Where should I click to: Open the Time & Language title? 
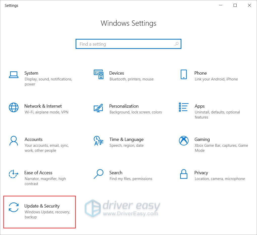point(126,139)
